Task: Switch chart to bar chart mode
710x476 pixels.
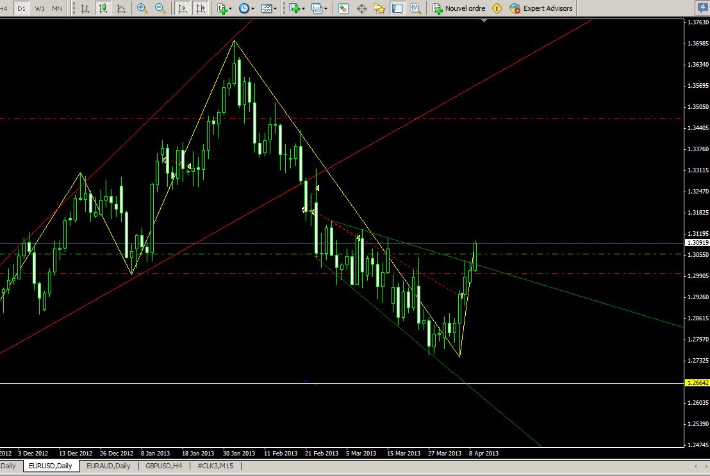Action: pyautogui.click(x=85, y=8)
